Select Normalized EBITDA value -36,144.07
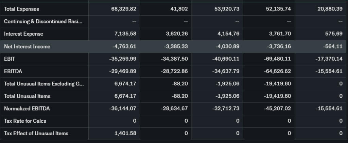Screen dimensions: 348x143 [x=123, y=108]
